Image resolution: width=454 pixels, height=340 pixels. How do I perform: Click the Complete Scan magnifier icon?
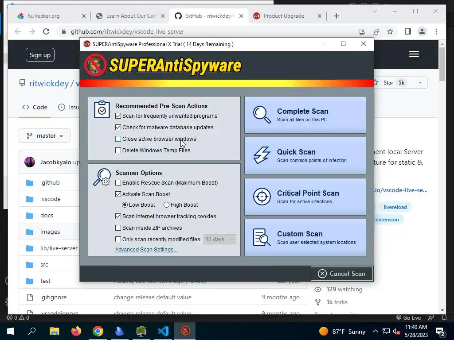point(262,115)
